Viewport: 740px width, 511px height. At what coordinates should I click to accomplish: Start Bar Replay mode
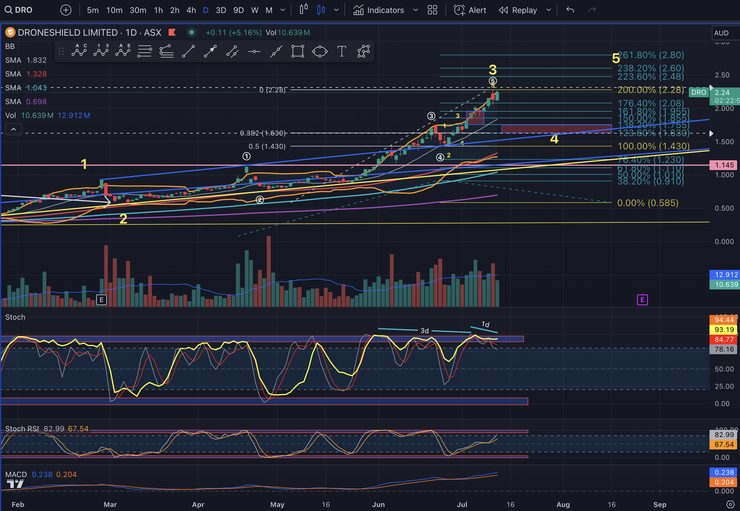pyautogui.click(x=518, y=10)
